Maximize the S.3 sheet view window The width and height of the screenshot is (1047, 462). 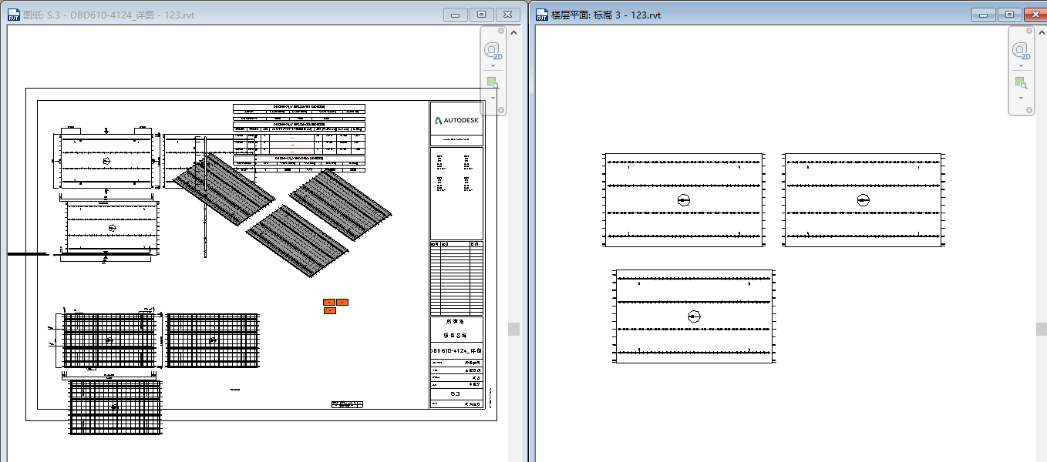482,15
